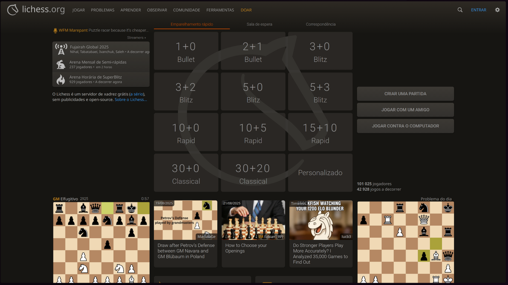Click the flame icon for Arena Horária de SuperBlitz
The image size is (508, 285).
(x=61, y=79)
